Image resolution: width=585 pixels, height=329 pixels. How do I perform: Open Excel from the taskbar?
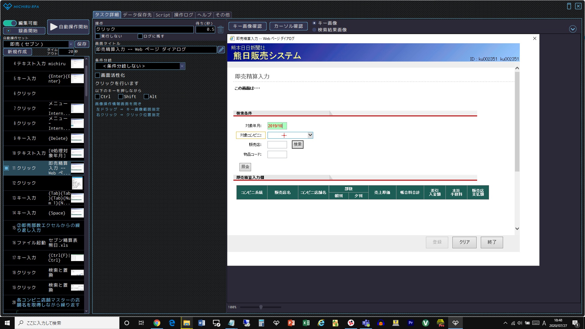[x=306, y=323]
